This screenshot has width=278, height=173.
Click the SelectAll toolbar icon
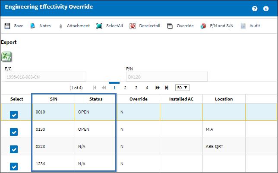coord(99,26)
